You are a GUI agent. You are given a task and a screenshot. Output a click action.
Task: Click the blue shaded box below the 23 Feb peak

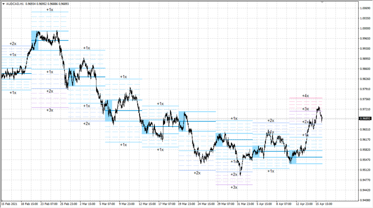(35, 40)
